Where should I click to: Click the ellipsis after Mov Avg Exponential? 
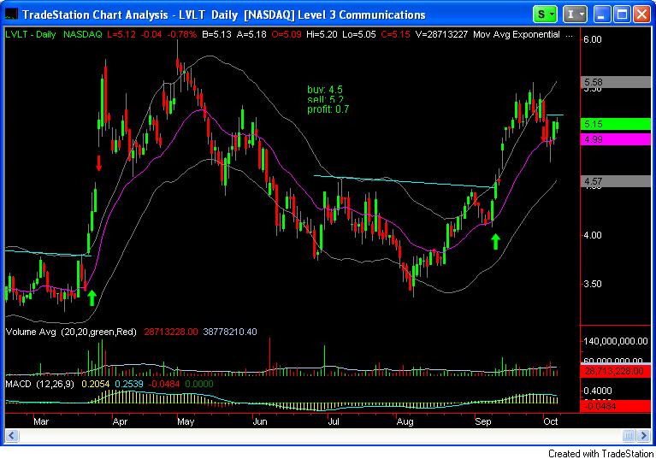pos(569,36)
